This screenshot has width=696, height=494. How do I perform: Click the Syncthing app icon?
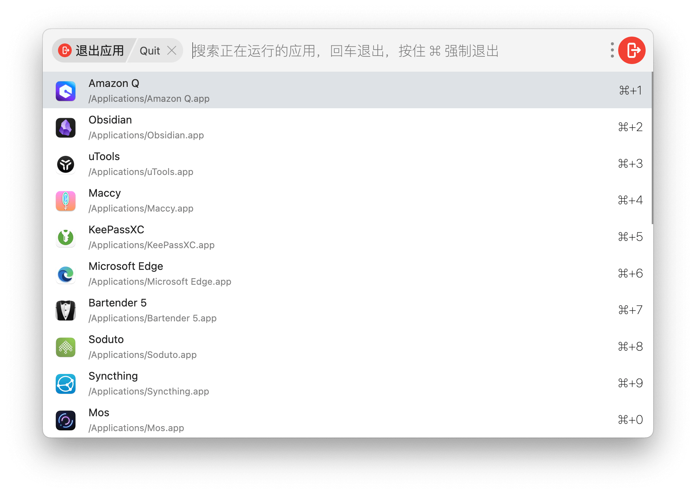point(66,384)
